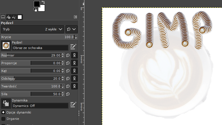Viewport: 222px width, 125px height.
Task: Open the brush thumbnail picker
Action: point(6,46)
